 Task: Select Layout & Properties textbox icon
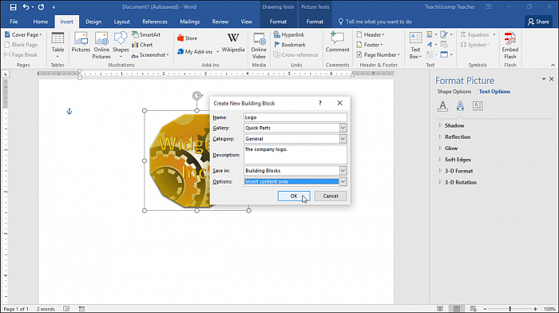click(478, 106)
